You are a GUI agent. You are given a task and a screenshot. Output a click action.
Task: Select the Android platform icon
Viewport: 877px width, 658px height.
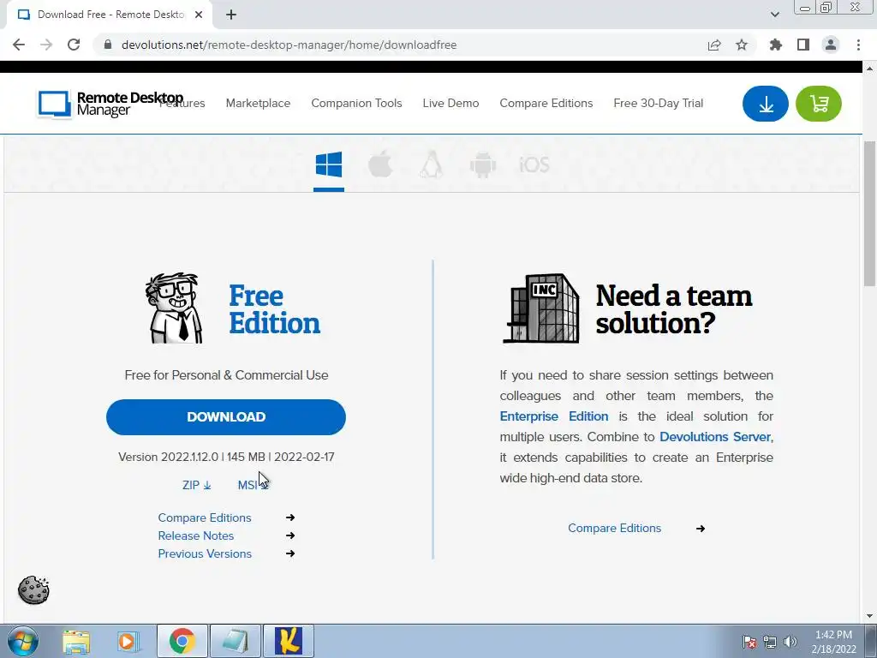tap(483, 164)
